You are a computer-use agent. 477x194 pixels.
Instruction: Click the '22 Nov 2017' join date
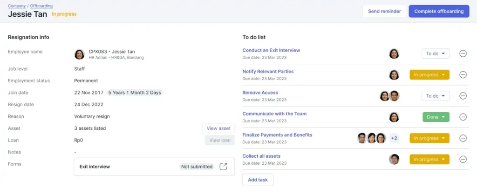click(x=89, y=93)
